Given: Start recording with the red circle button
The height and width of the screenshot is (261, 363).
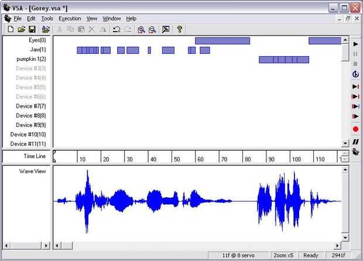Looking at the screenshot, I should coord(355,129).
